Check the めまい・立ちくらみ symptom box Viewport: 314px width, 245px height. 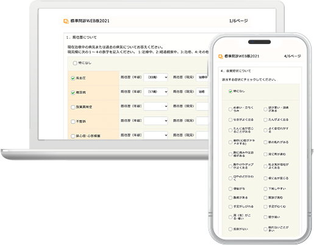click(230, 109)
